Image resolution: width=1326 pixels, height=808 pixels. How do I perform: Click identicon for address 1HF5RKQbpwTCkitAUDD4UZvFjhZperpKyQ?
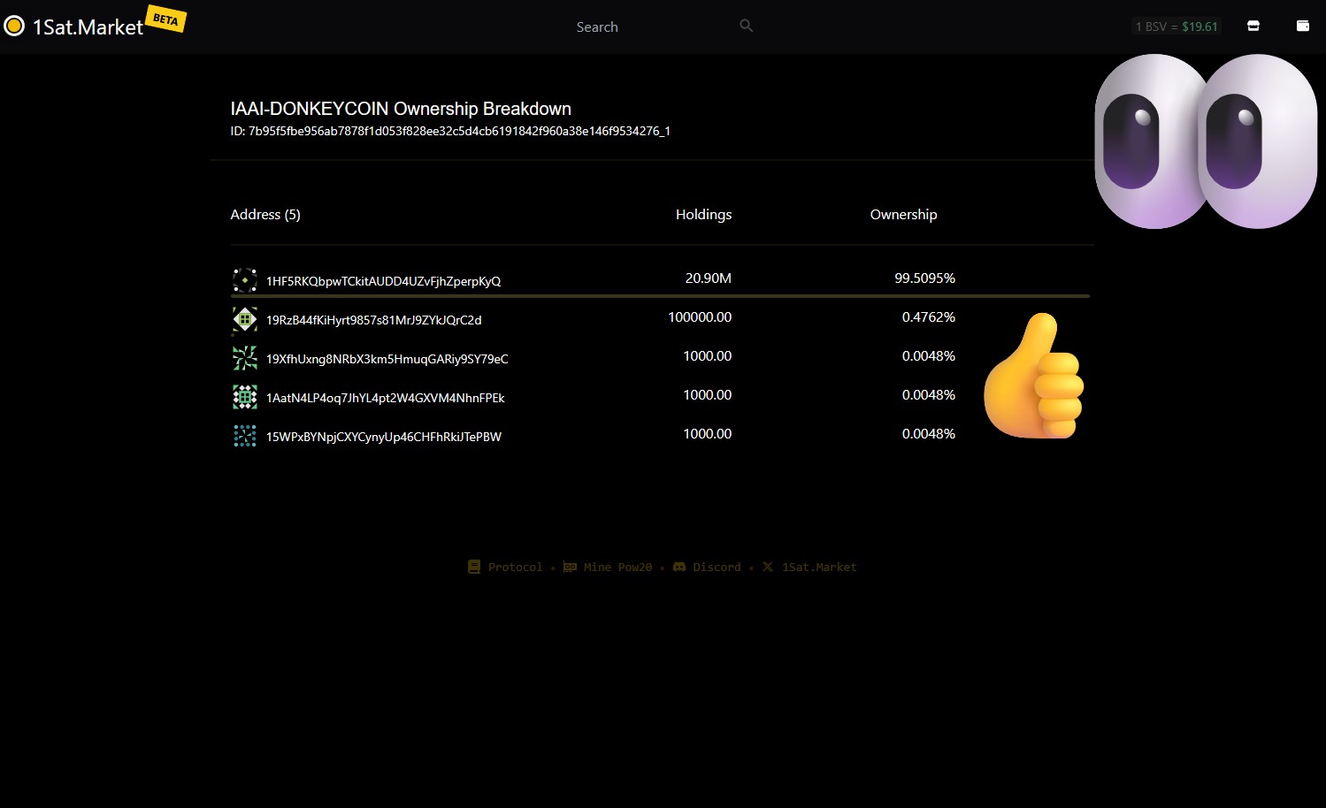click(x=245, y=280)
